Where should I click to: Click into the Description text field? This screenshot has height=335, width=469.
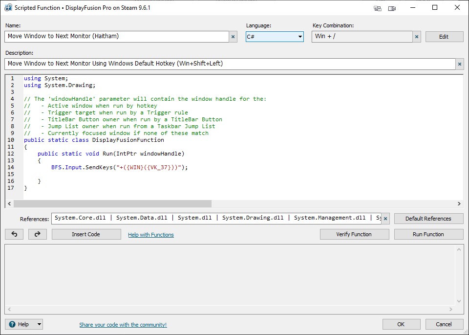[230, 64]
